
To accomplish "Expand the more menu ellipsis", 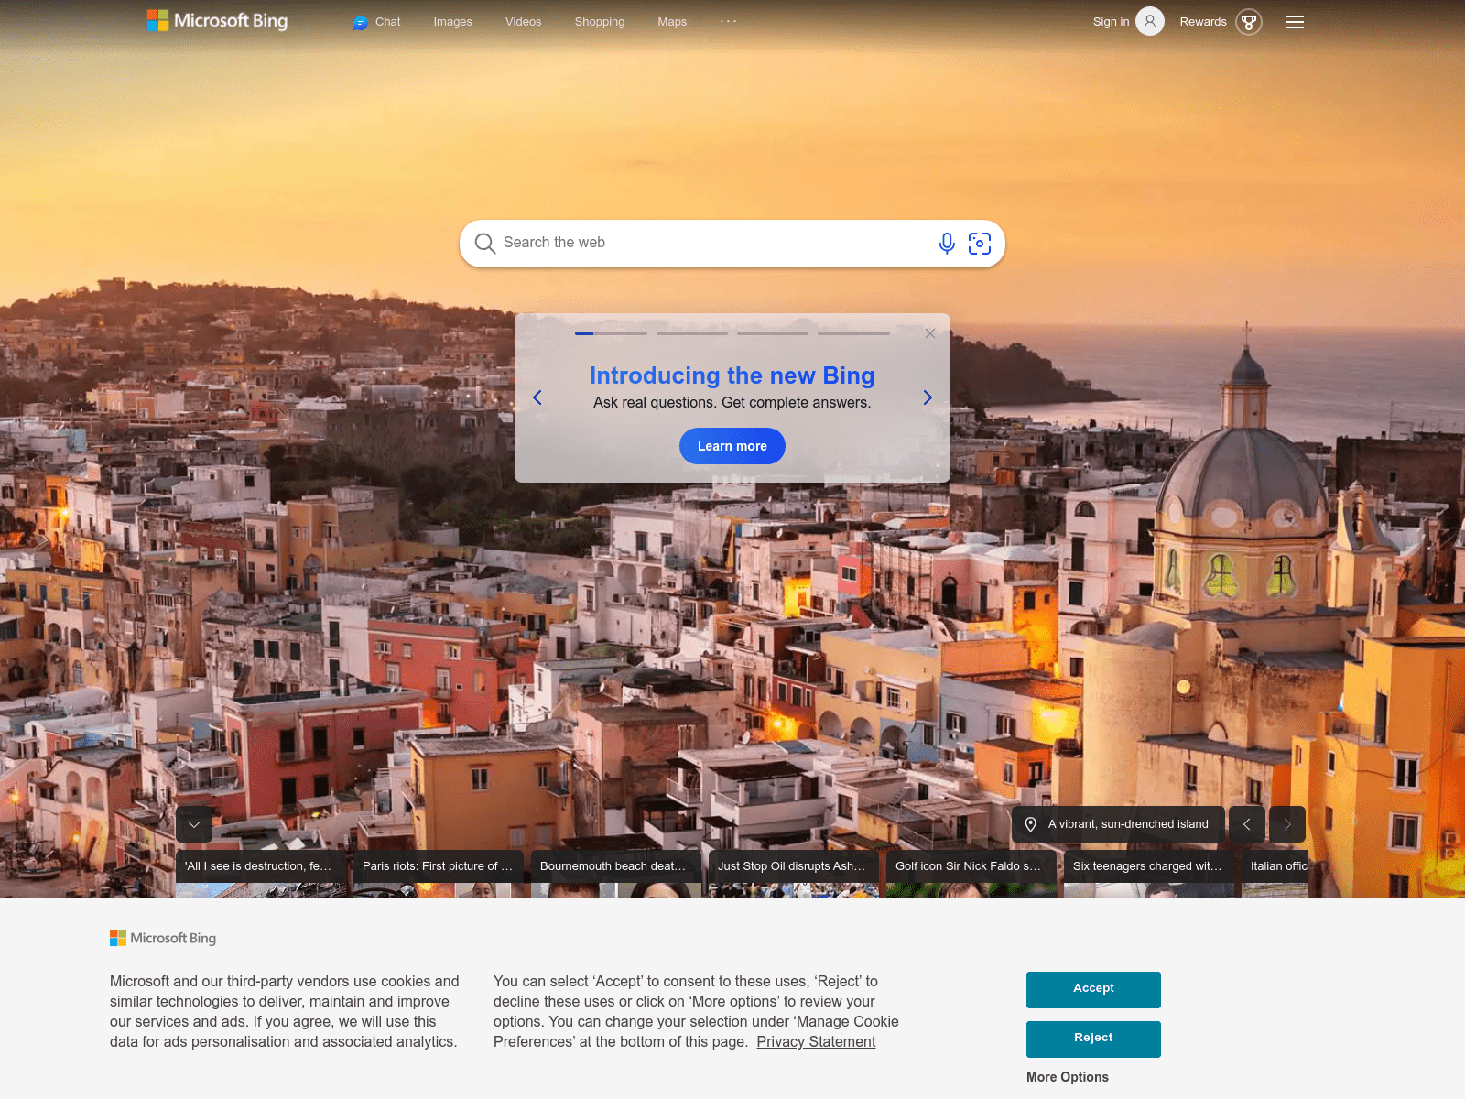I will click(728, 21).
